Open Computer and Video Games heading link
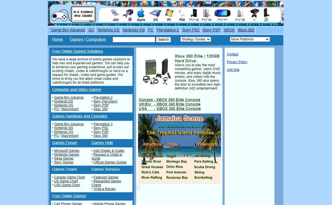Image resolution: width=332 pixels, height=205 pixels. pyautogui.click(x=77, y=89)
